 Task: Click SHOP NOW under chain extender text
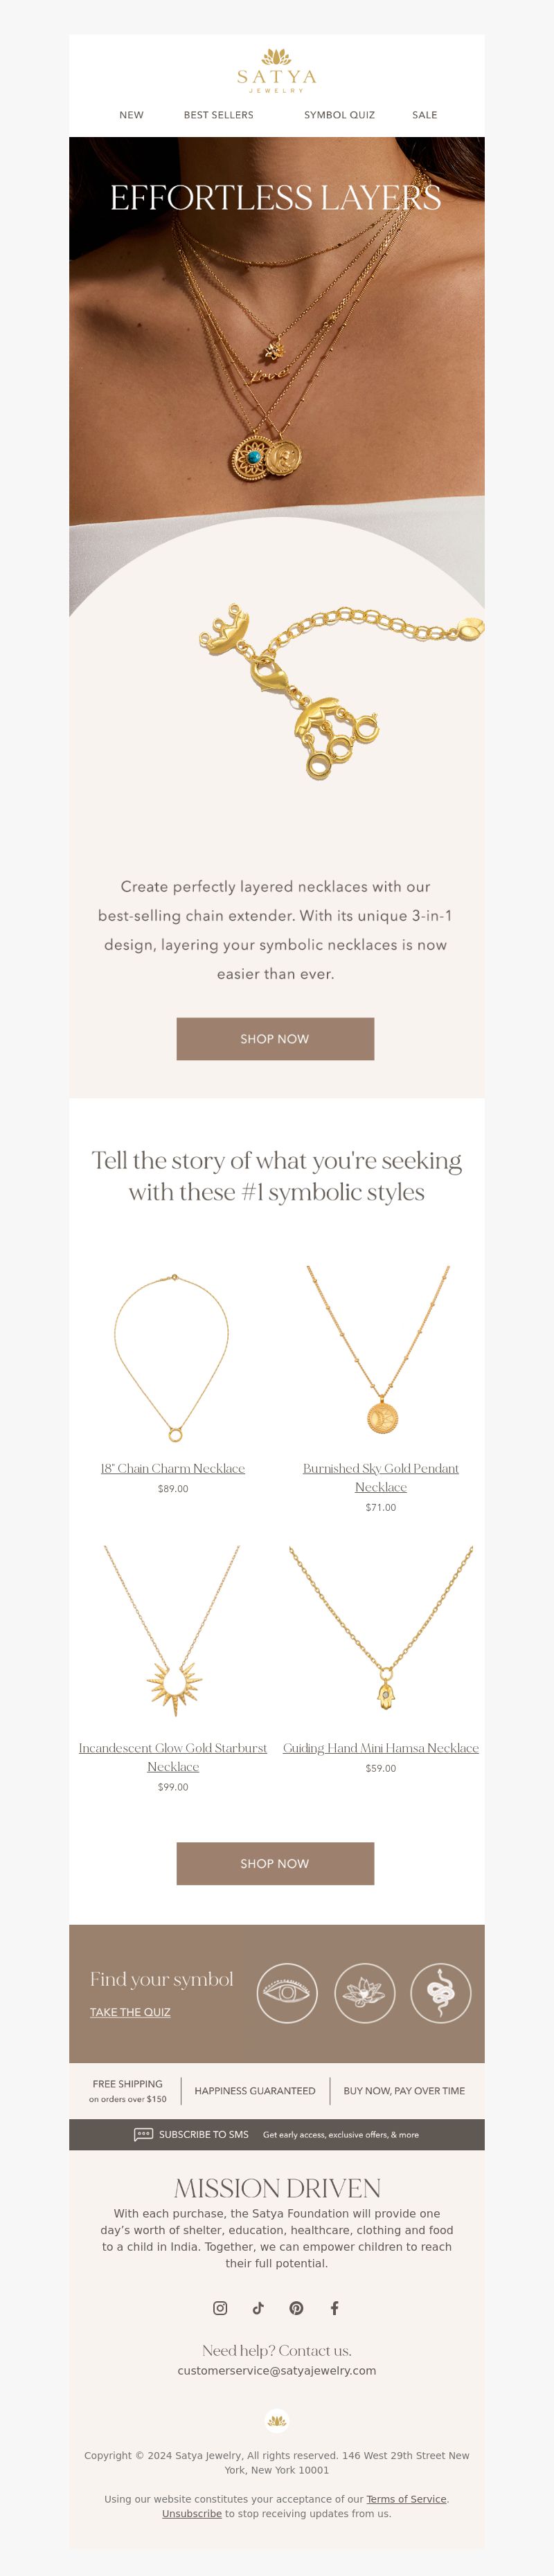[275, 1038]
